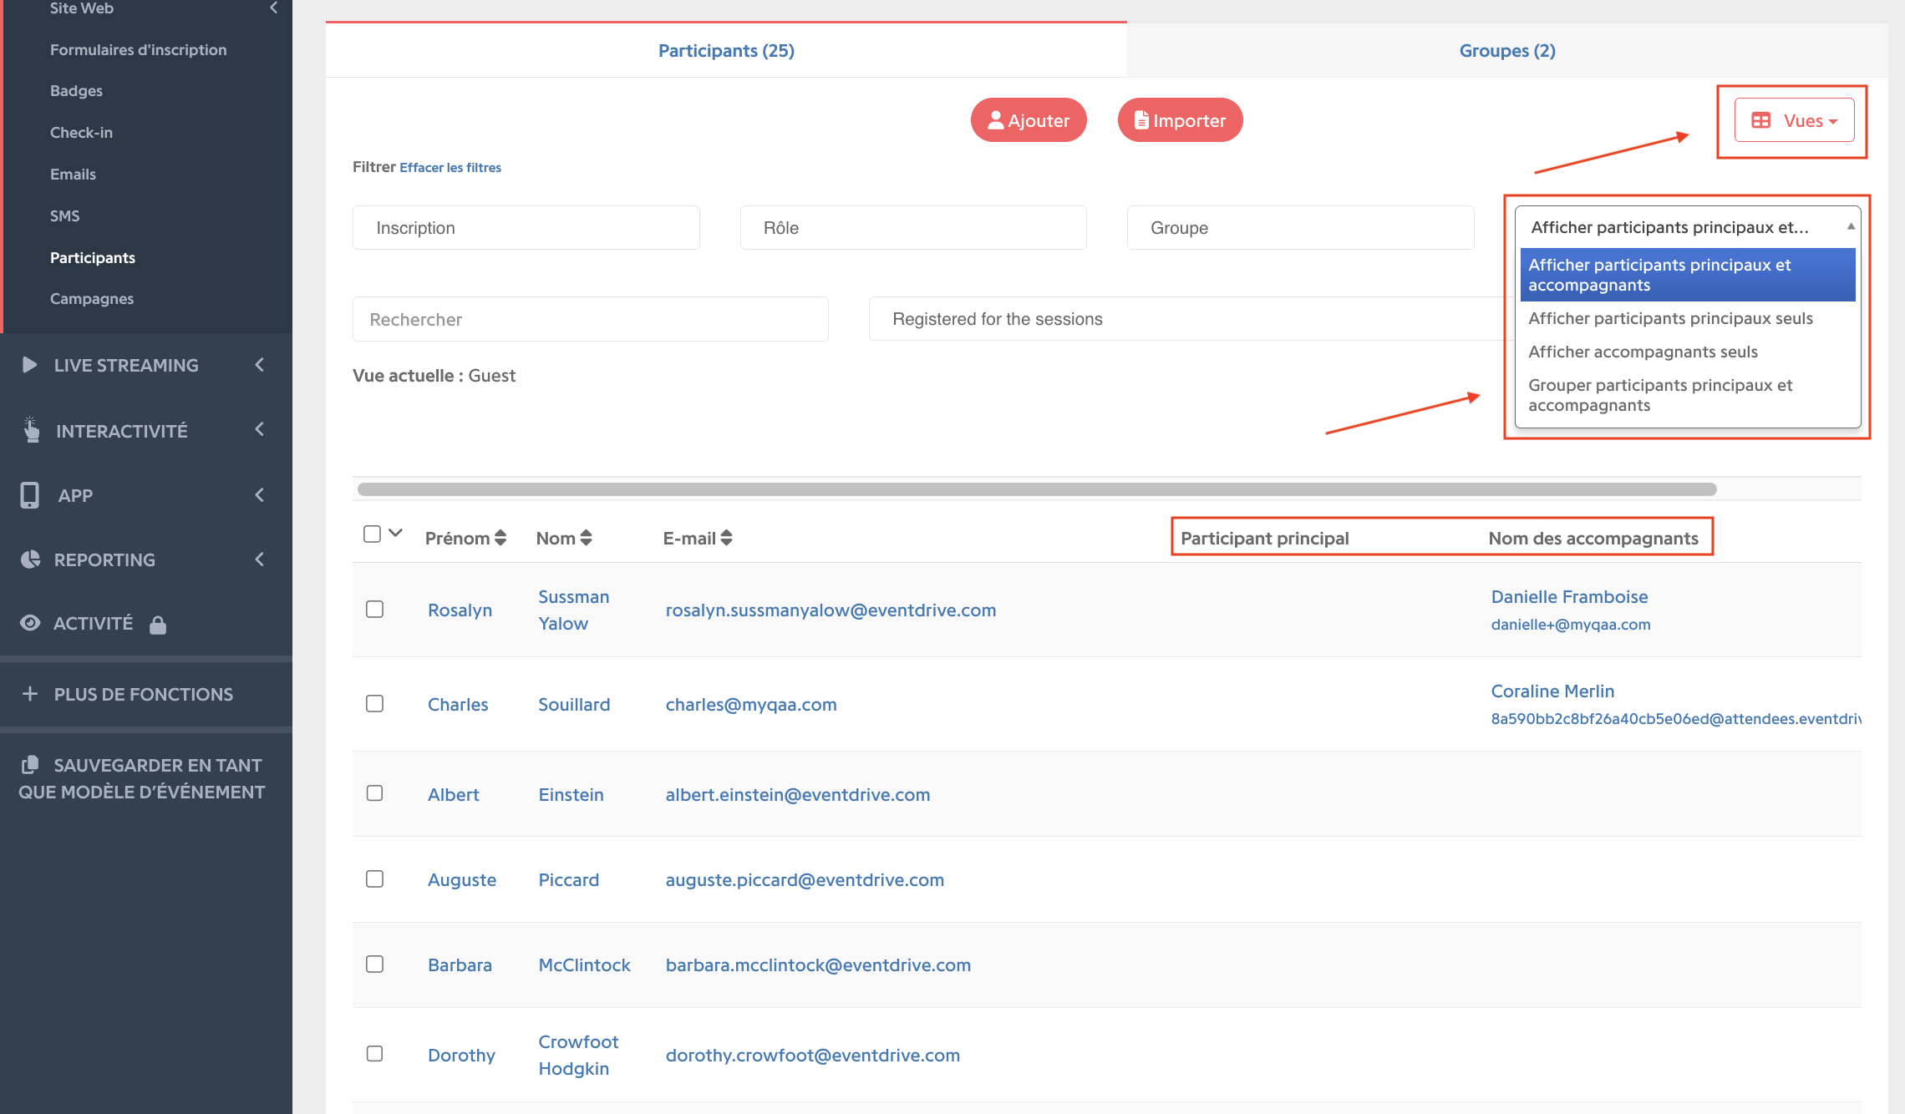Open the Vues dropdown button
The width and height of the screenshot is (1905, 1114).
click(1794, 120)
